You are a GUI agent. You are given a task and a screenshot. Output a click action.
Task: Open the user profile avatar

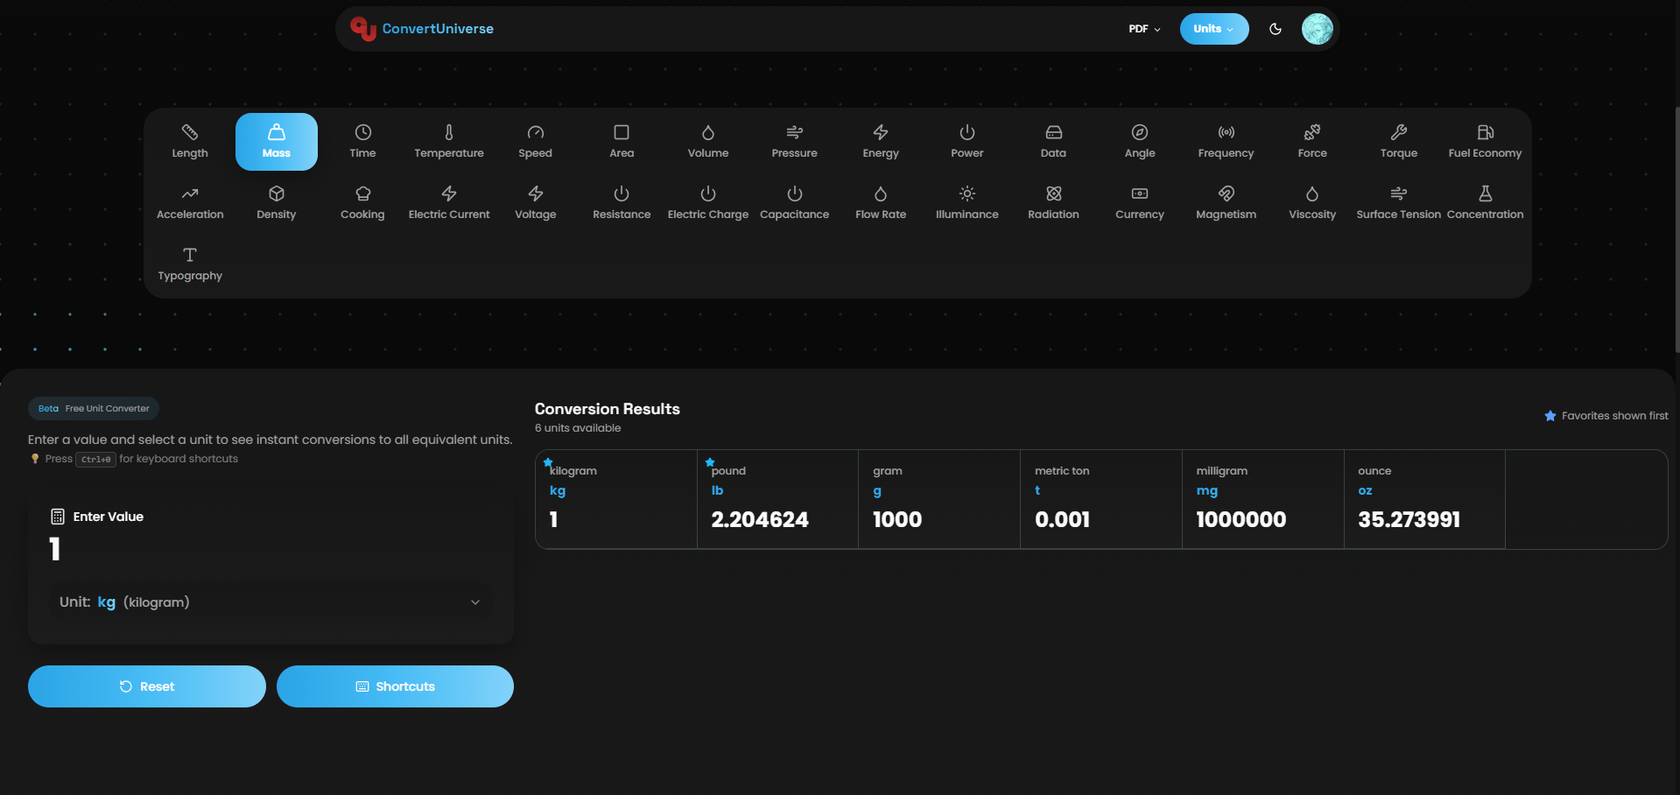(x=1317, y=29)
